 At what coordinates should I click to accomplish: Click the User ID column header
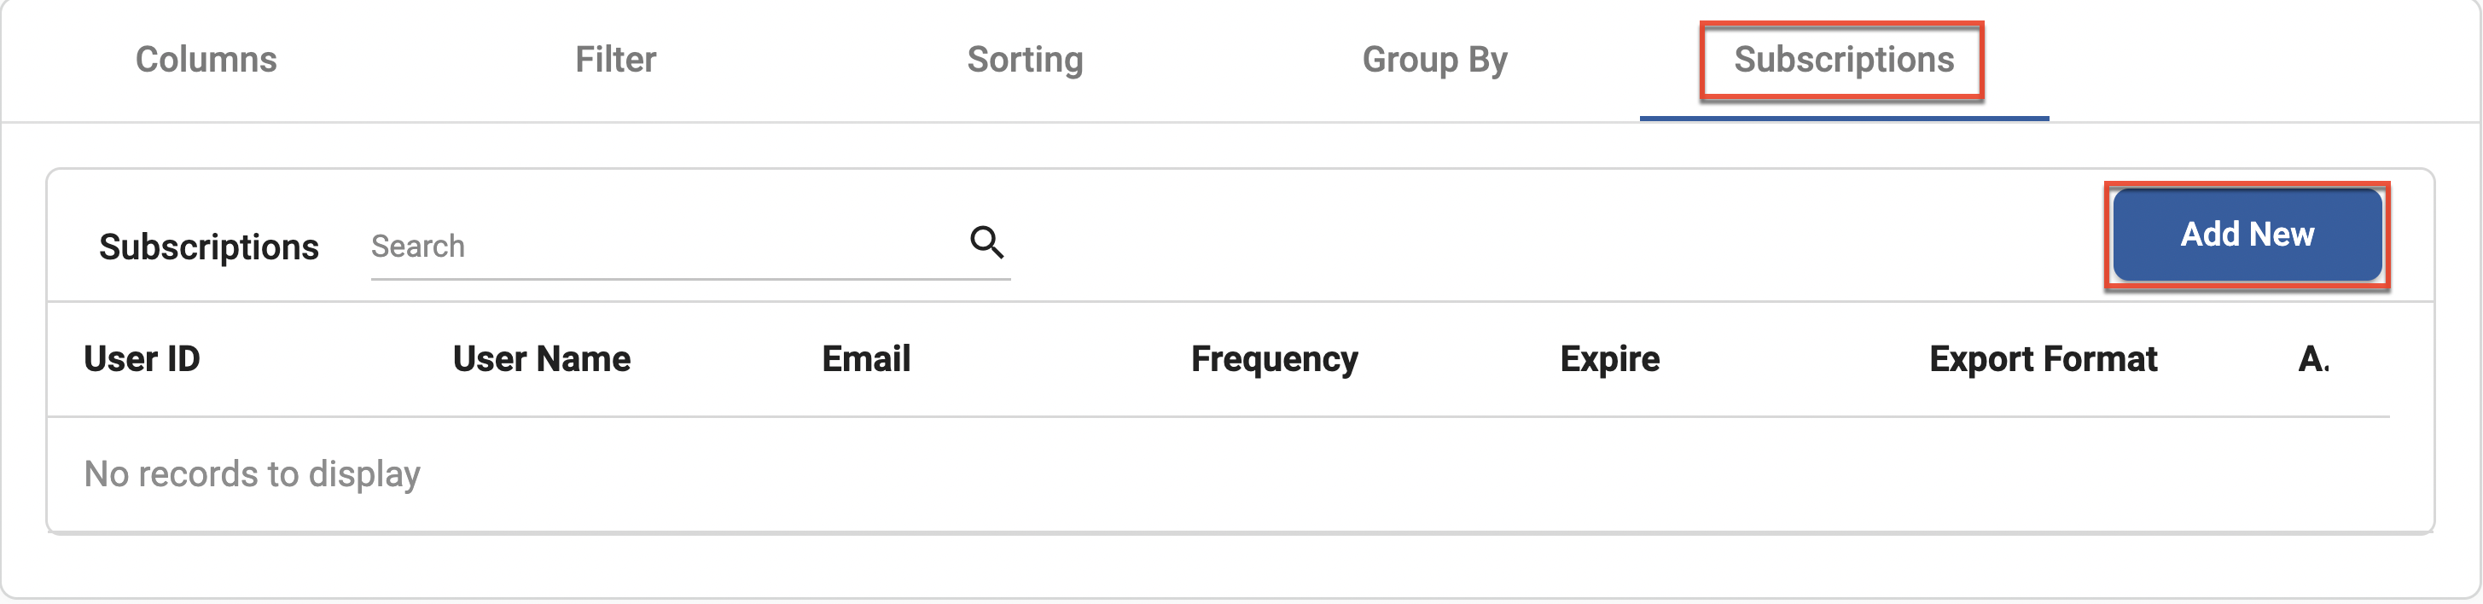click(x=142, y=359)
